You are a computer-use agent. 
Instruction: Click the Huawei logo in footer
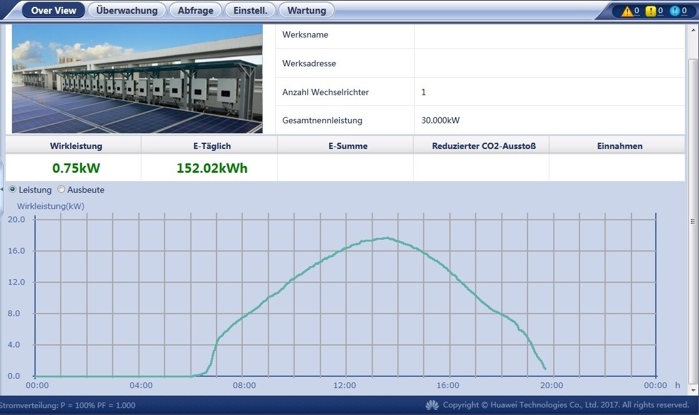432,405
